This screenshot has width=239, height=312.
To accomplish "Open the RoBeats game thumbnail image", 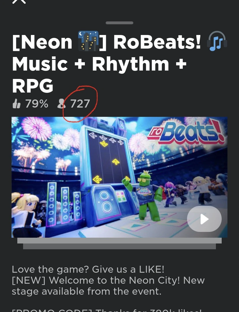I will [x=119, y=177].
